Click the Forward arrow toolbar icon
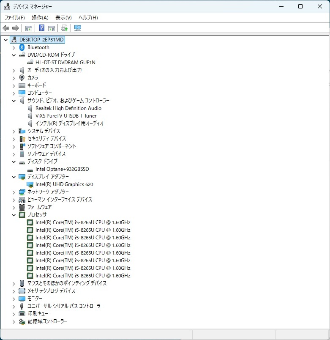The width and height of the screenshot is (330, 340). 16,28
